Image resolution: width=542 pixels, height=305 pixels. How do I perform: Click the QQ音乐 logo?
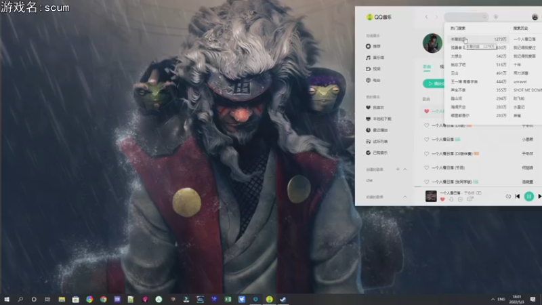pyautogui.click(x=379, y=17)
